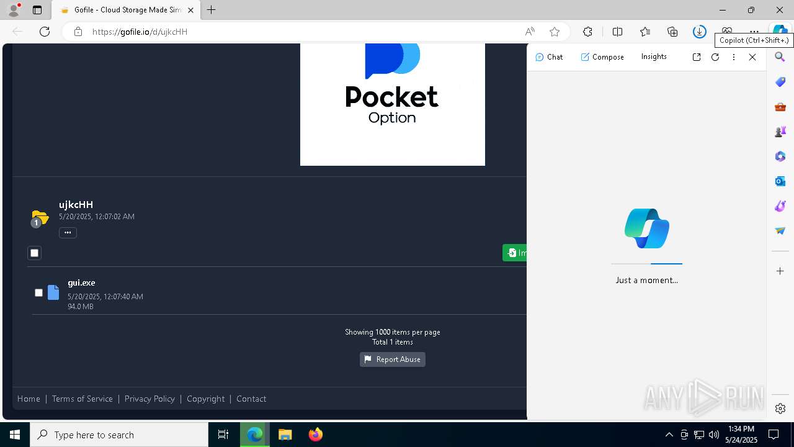Open browser Collections

pos(672,32)
